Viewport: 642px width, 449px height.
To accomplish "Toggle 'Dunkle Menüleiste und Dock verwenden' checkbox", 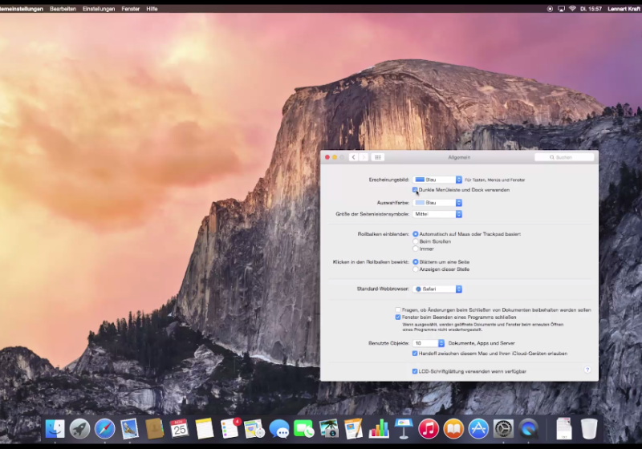I will coord(415,190).
